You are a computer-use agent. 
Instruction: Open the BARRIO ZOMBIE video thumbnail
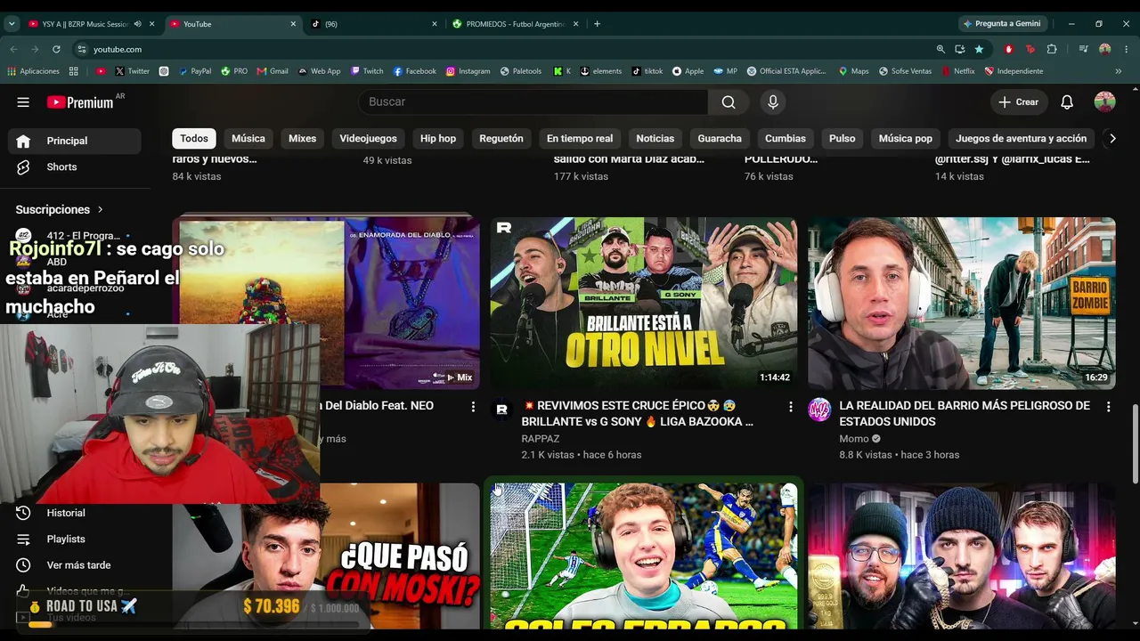coord(962,304)
